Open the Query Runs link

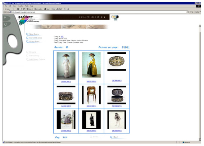tap(33, 42)
